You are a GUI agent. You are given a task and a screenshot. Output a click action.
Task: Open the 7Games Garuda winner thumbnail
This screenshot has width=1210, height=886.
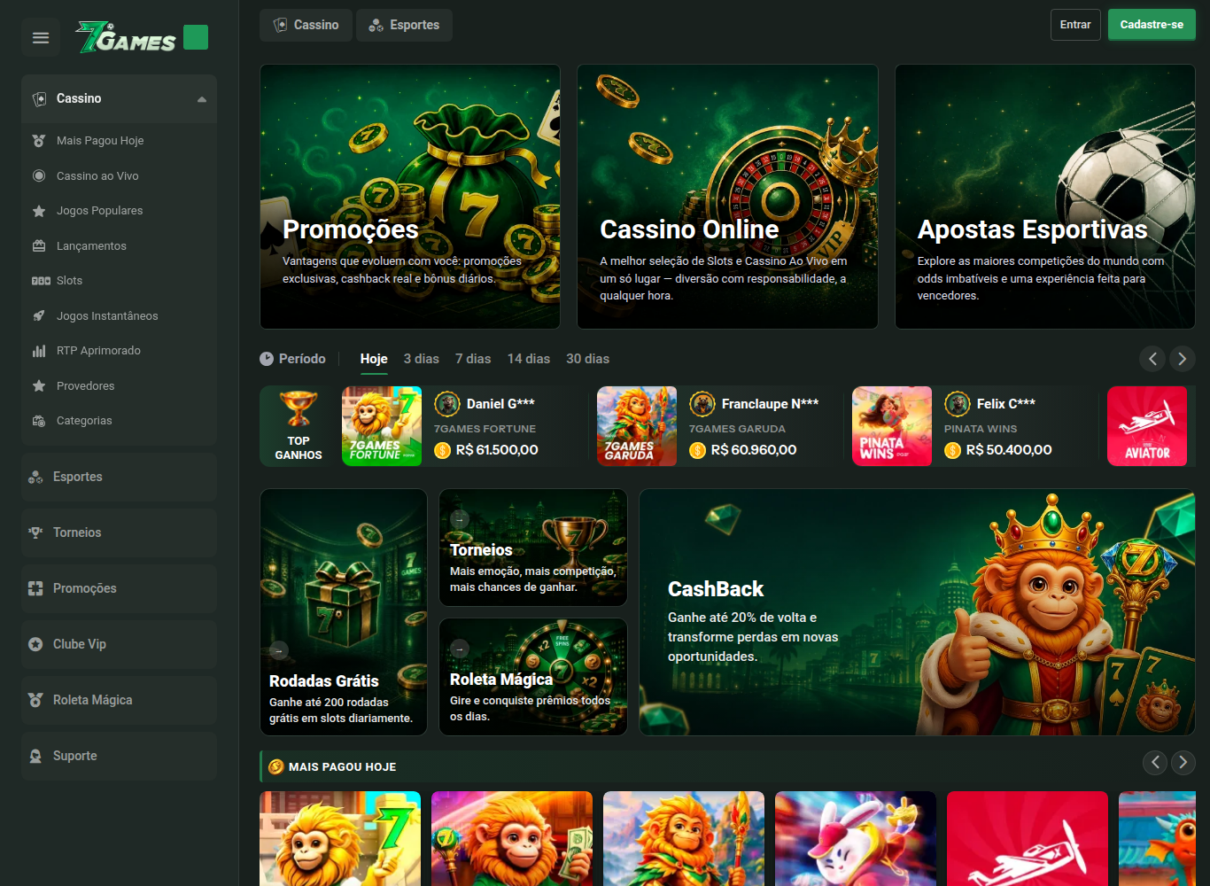(637, 426)
